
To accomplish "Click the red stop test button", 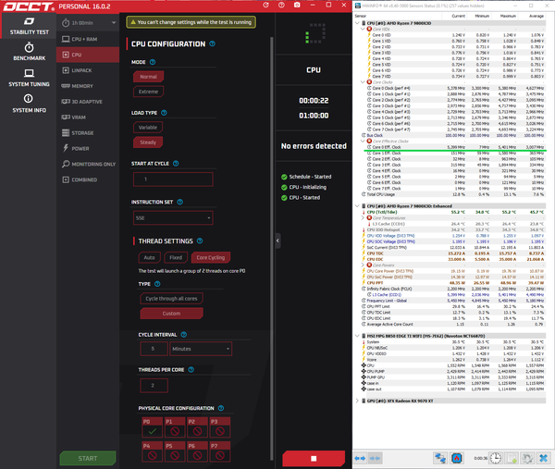I will 314,459.
